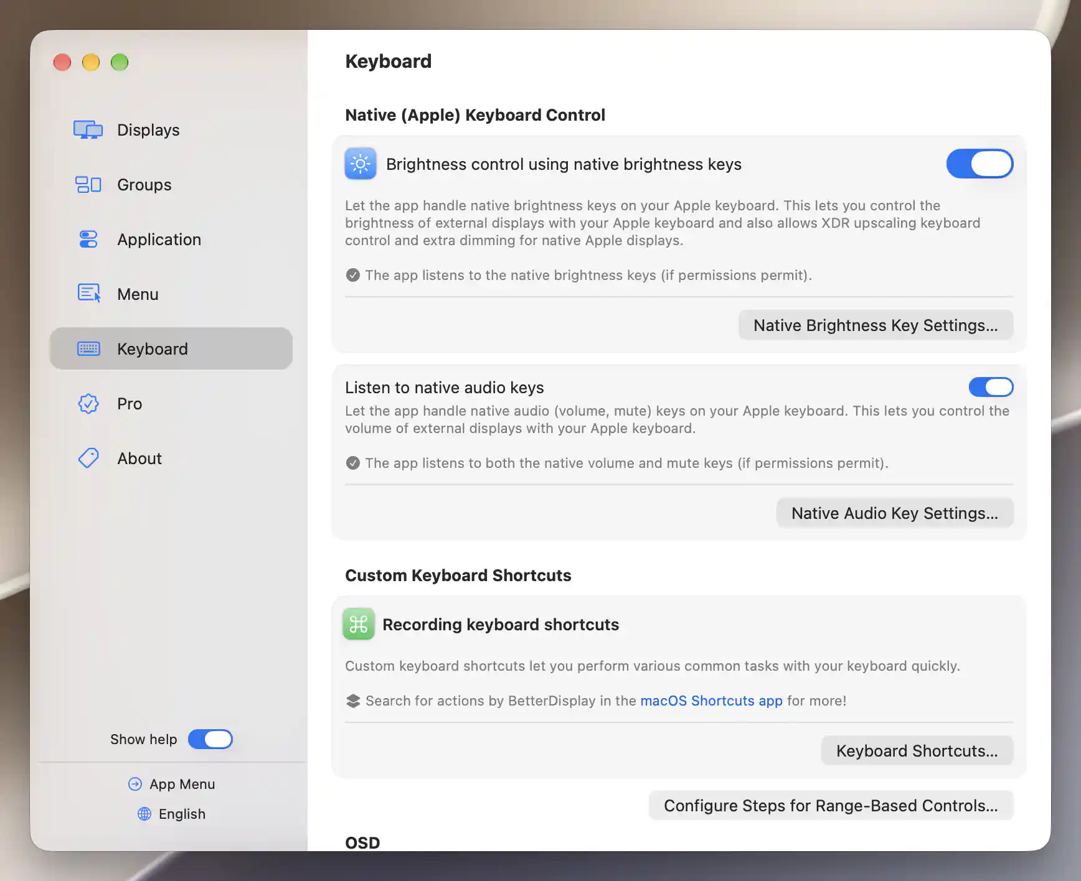Click checkmark icon beside brightness keys status
Viewport: 1081px width, 881px height.
point(352,275)
